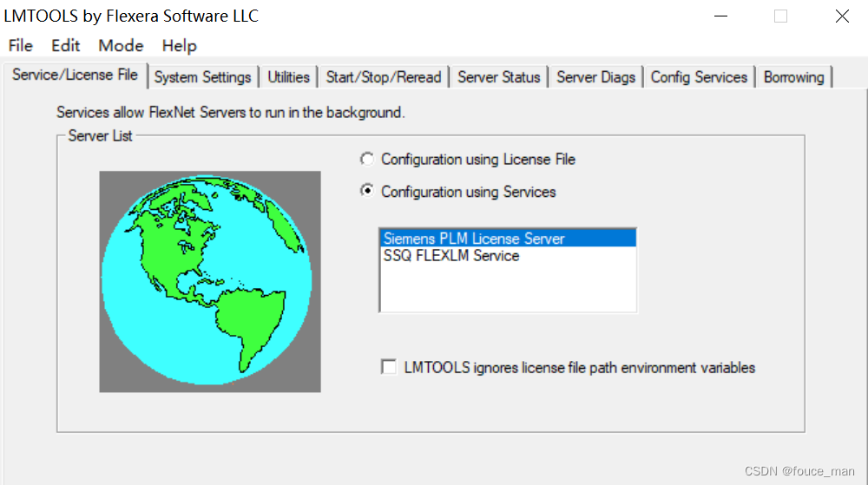Close the LMTOOLS window

pos(842,16)
